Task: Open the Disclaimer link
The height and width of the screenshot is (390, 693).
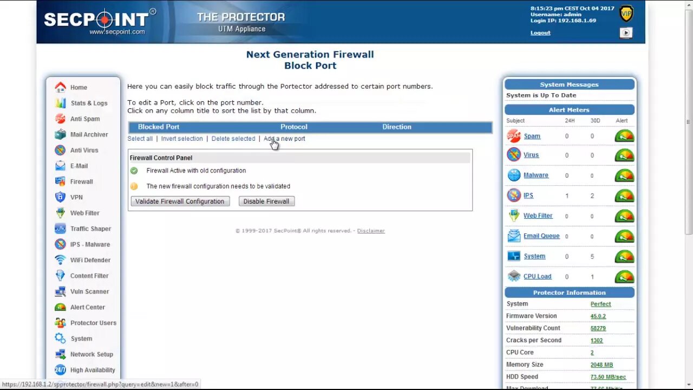Action: (x=371, y=231)
